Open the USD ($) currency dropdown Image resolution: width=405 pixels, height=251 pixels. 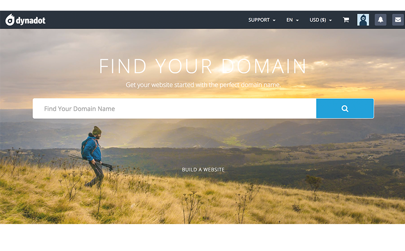tap(321, 20)
